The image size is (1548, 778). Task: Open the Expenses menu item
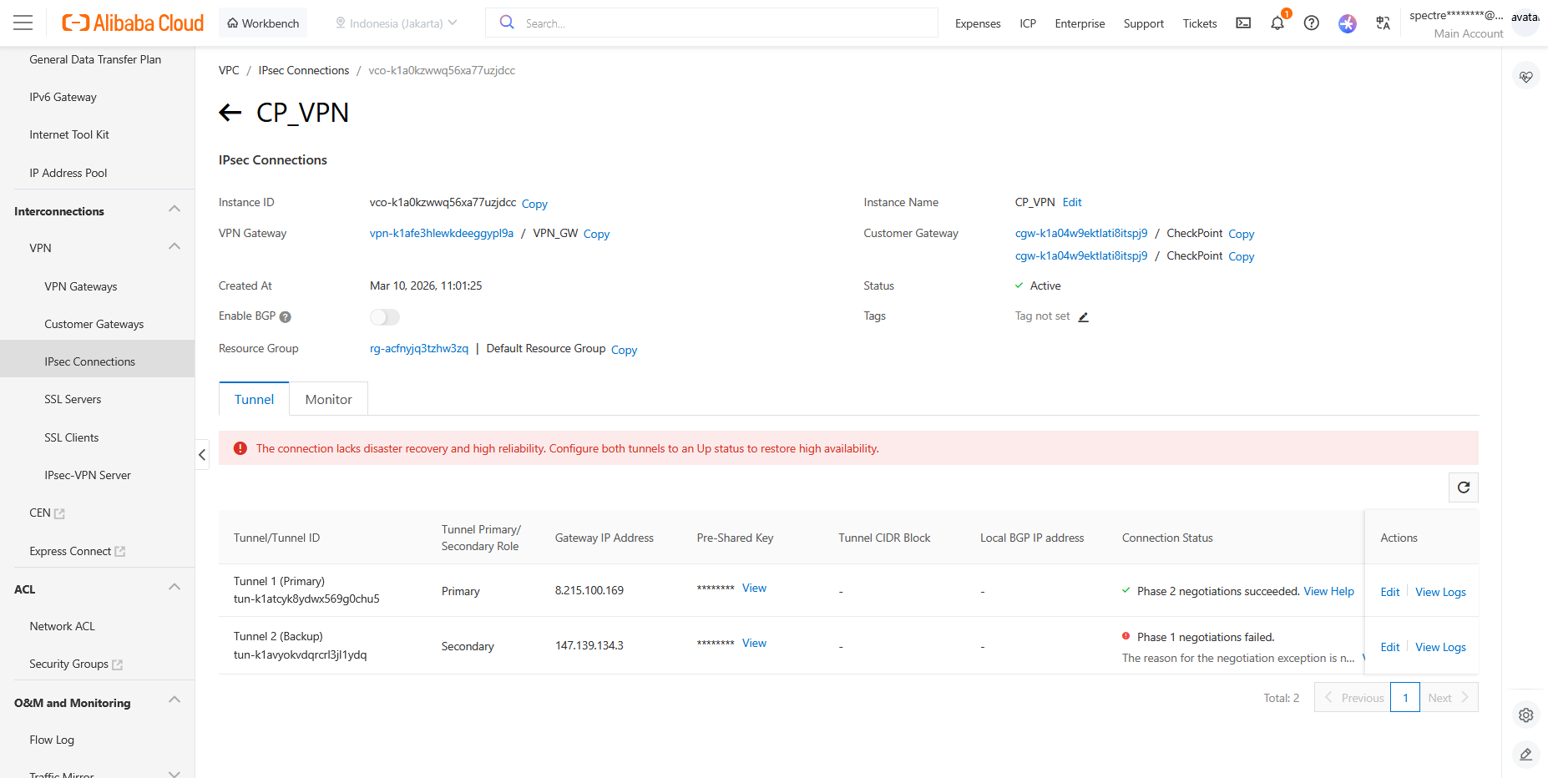coord(977,23)
